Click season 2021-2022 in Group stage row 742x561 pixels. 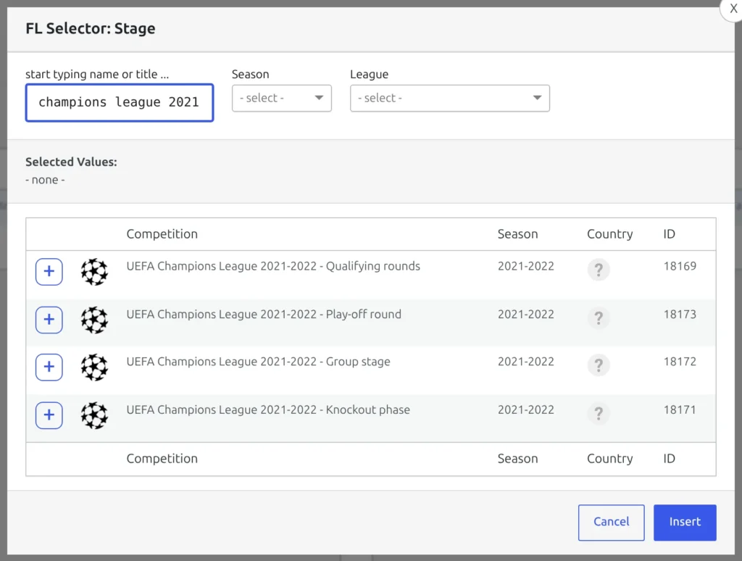point(526,362)
